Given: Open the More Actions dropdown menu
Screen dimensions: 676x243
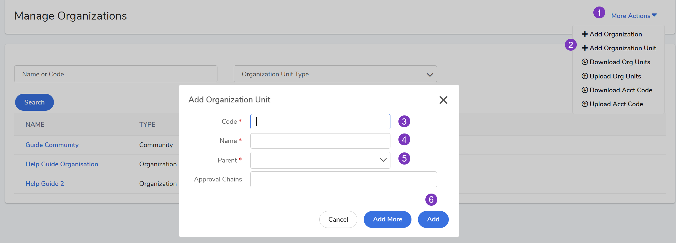Looking at the screenshot, I should pyautogui.click(x=634, y=16).
